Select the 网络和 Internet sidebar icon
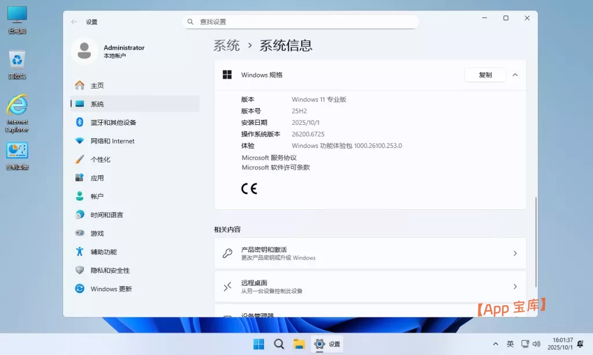Viewport: 593px width, 355px height. click(79, 140)
